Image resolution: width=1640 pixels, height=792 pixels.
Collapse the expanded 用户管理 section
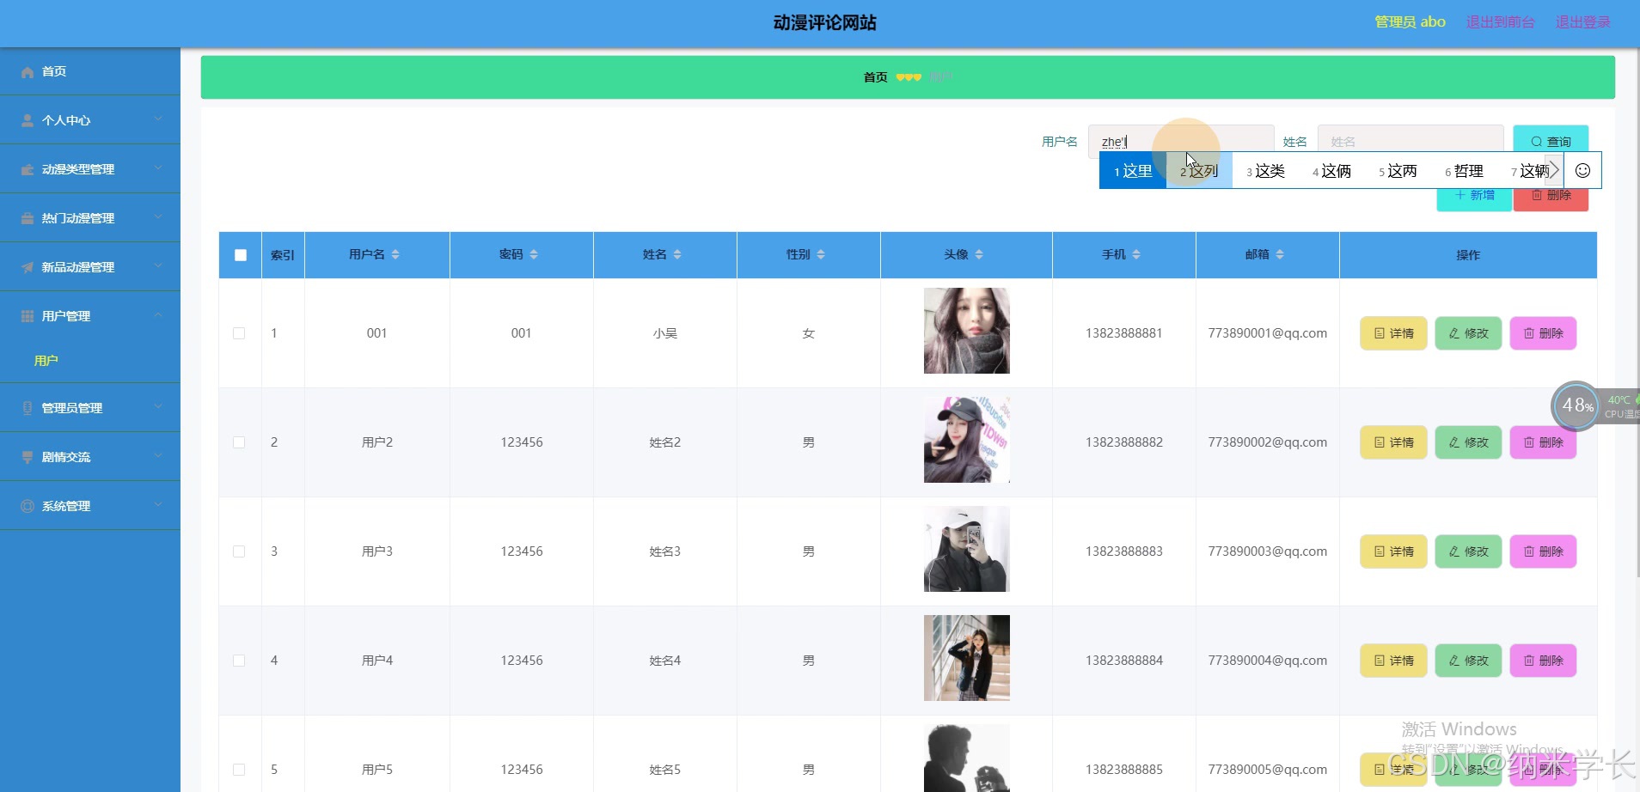(157, 315)
